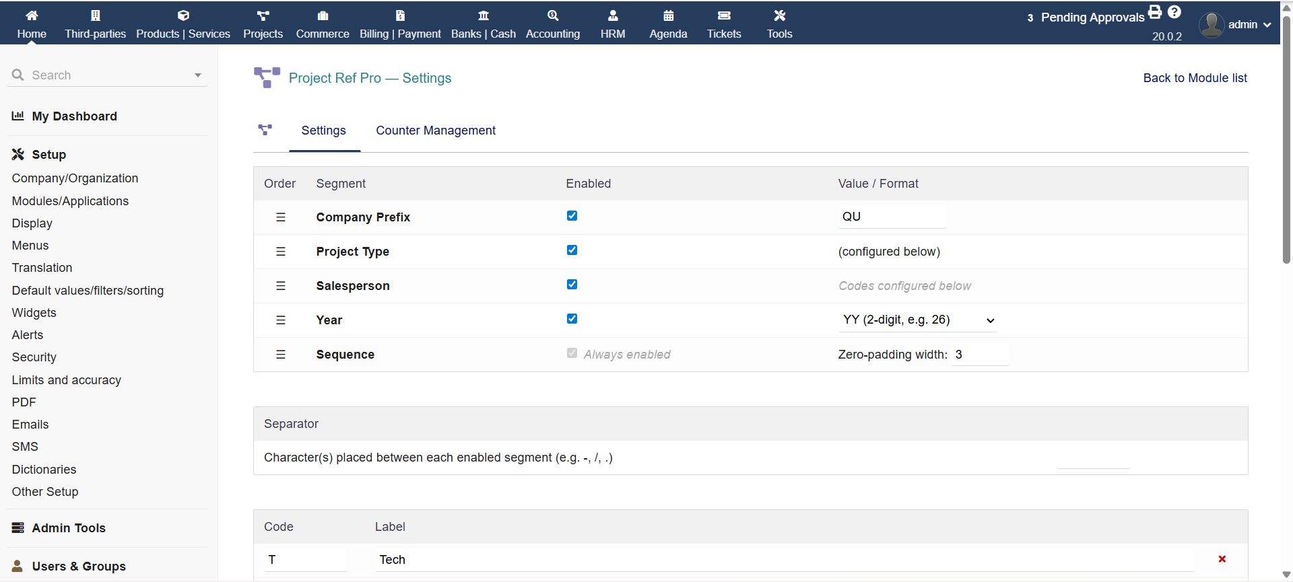Open the Year format dropdown
The height and width of the screenshot is (582, 1293).
[918, 320]
